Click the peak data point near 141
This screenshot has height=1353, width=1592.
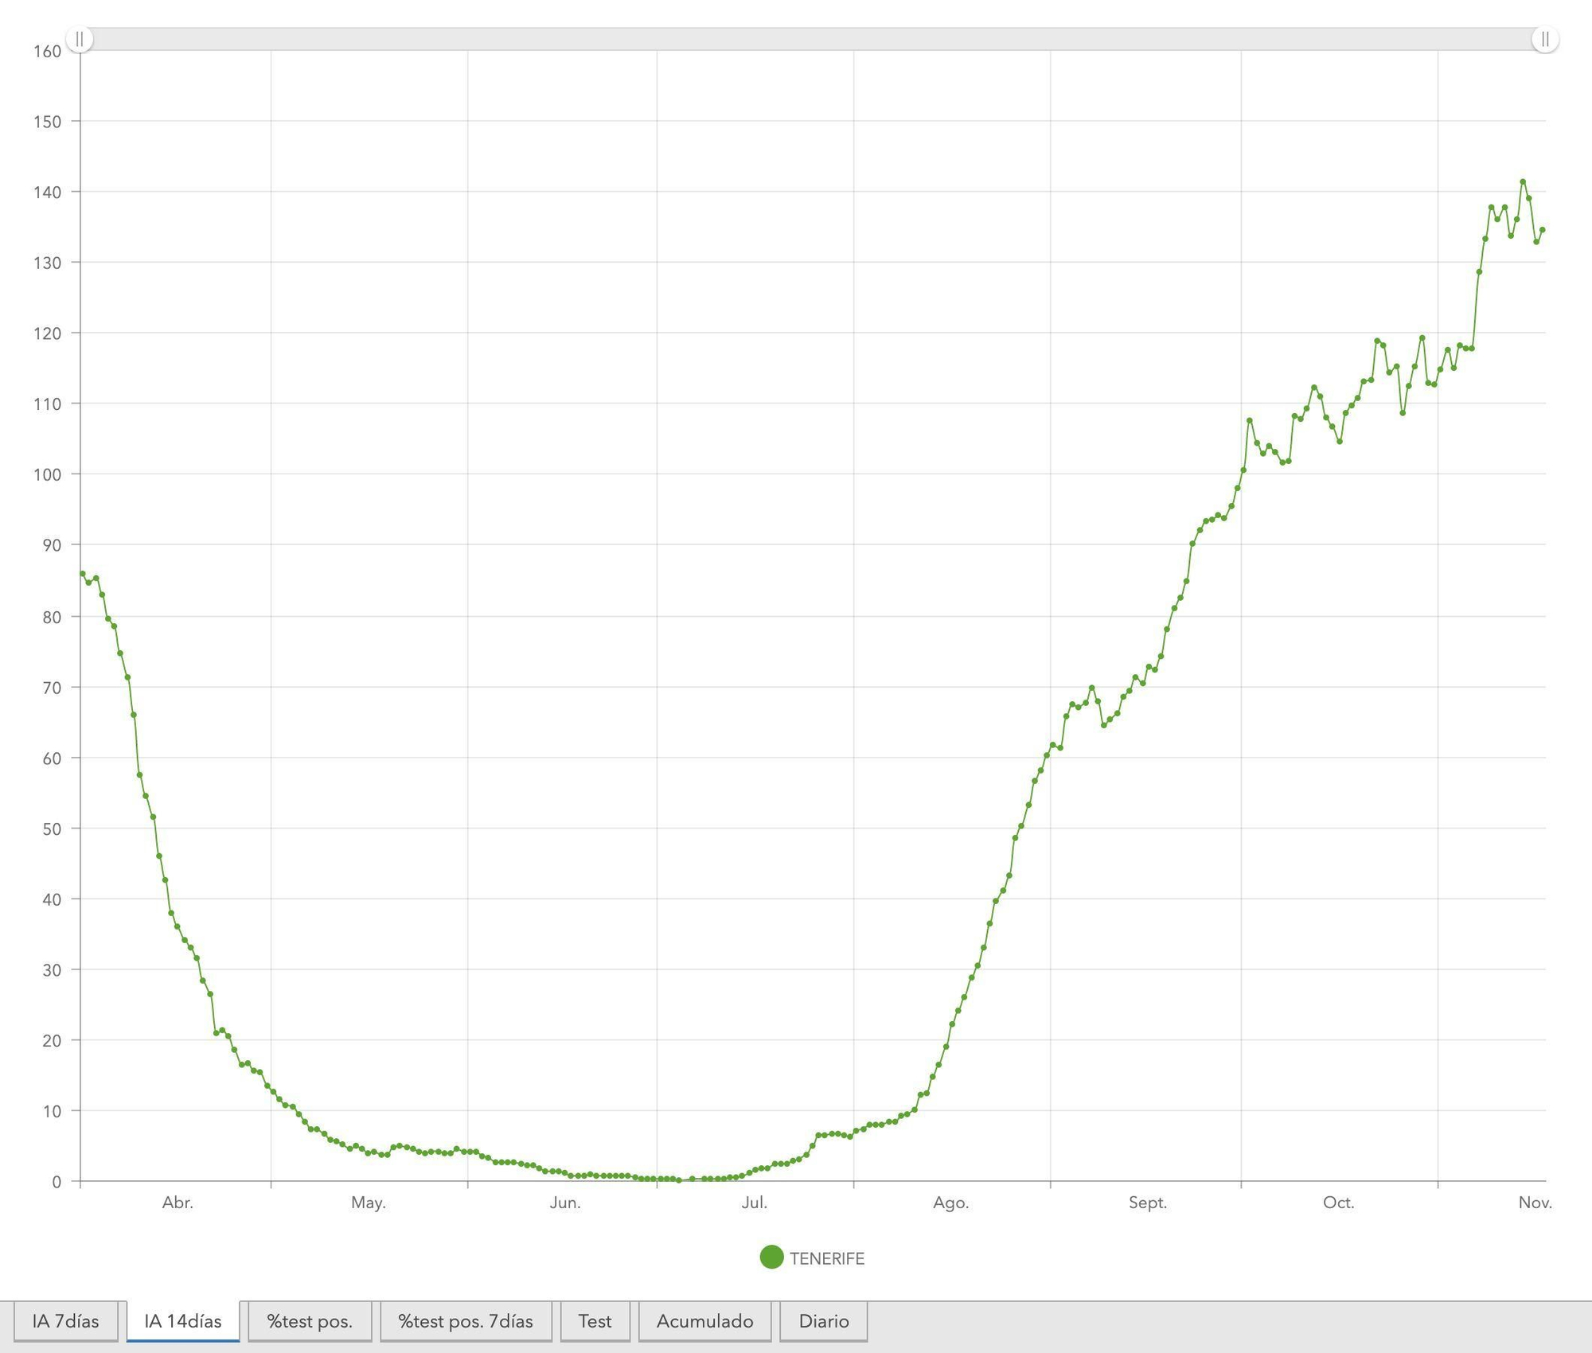1523,181
